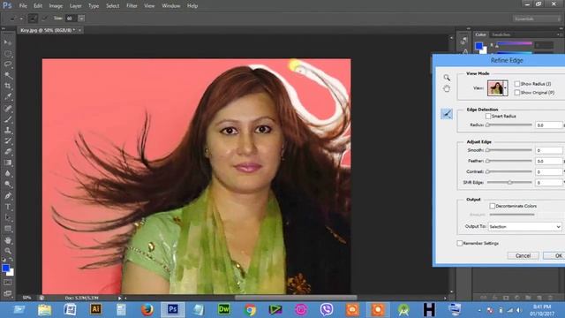Click the swap foreground/background colors icon
The image size is (565, 318).
[11, 259]
